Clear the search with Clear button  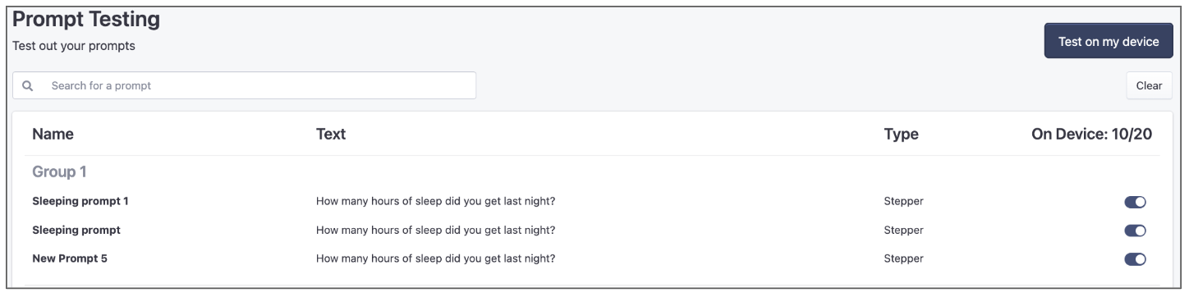click(1149, 85)
